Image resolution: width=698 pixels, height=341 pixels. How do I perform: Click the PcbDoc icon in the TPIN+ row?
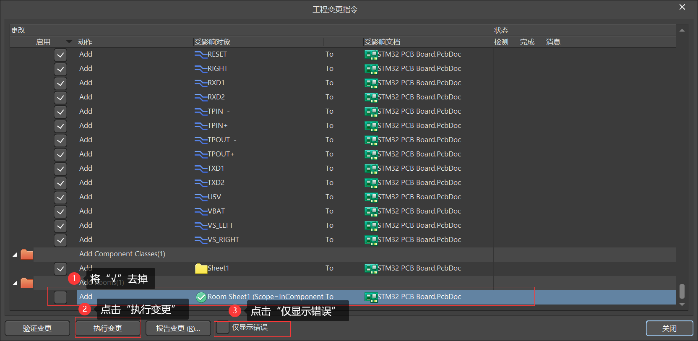pyautogui.click(x=371, y=126)
